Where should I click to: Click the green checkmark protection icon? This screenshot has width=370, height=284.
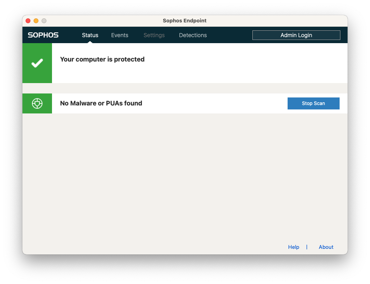(37, 63)
